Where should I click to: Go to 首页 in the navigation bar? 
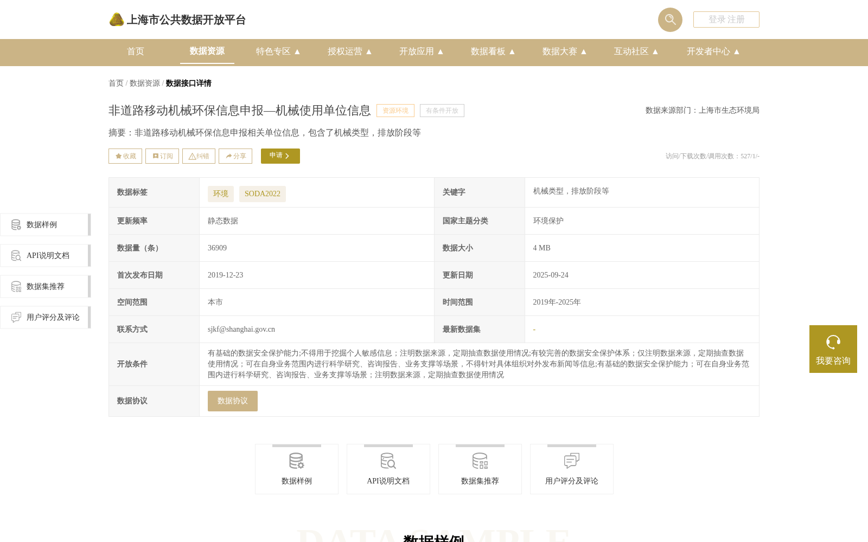pyautogui.click(x=136, y=51)
